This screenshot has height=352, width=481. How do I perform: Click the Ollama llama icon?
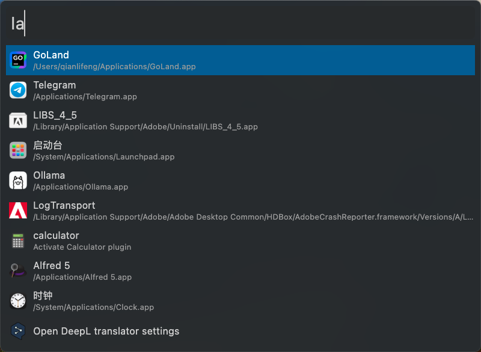[x=18, y=181]
